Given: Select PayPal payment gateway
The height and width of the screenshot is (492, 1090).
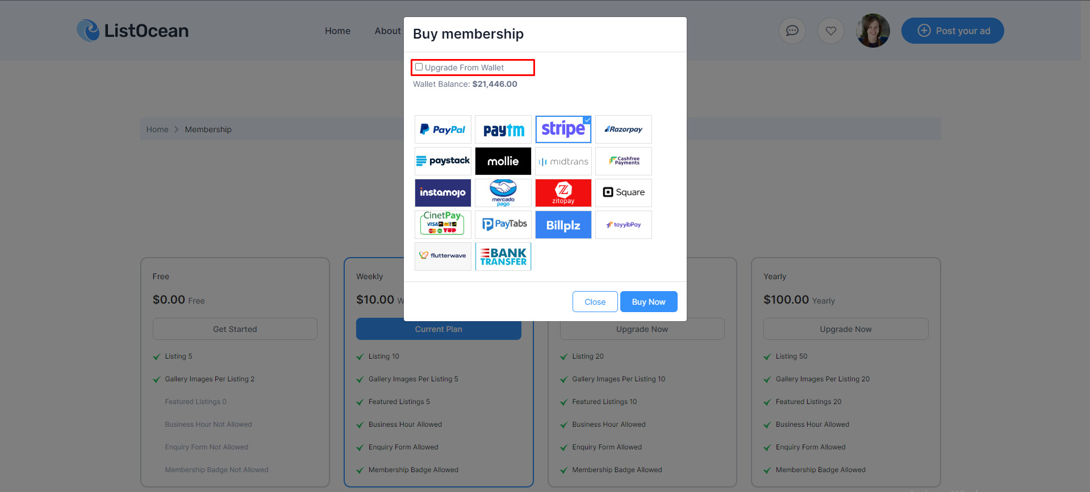Looking at the screenshot, I should [x=443, y=129].
